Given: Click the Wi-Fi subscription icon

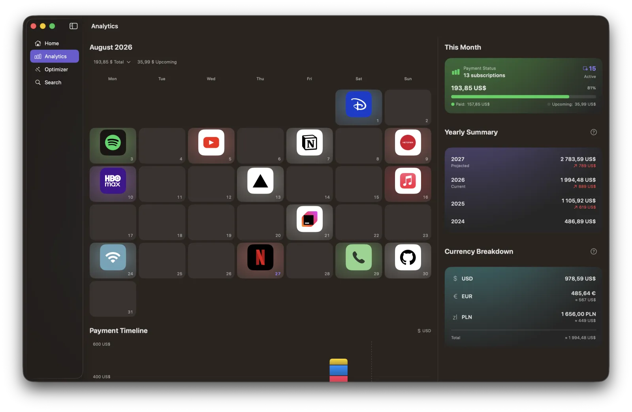Looking at the screenshot, I should pyautogui.click(x=113, y=258).
